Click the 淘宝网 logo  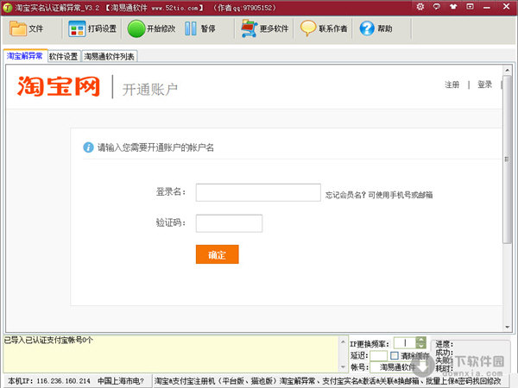59,86
